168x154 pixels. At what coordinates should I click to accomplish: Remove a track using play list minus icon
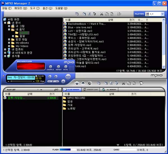(x=41, y=90)
